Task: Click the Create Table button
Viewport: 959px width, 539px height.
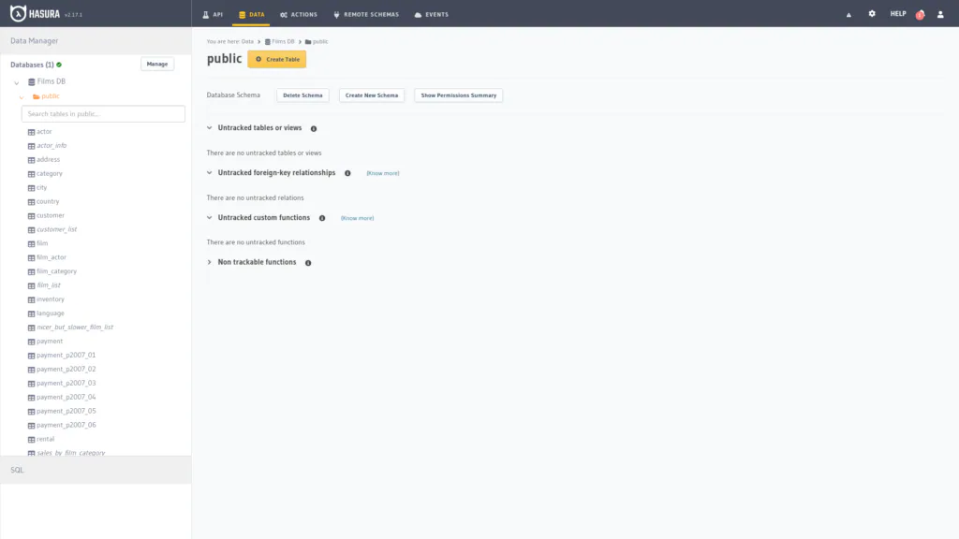Action: (x=277, y=59)
